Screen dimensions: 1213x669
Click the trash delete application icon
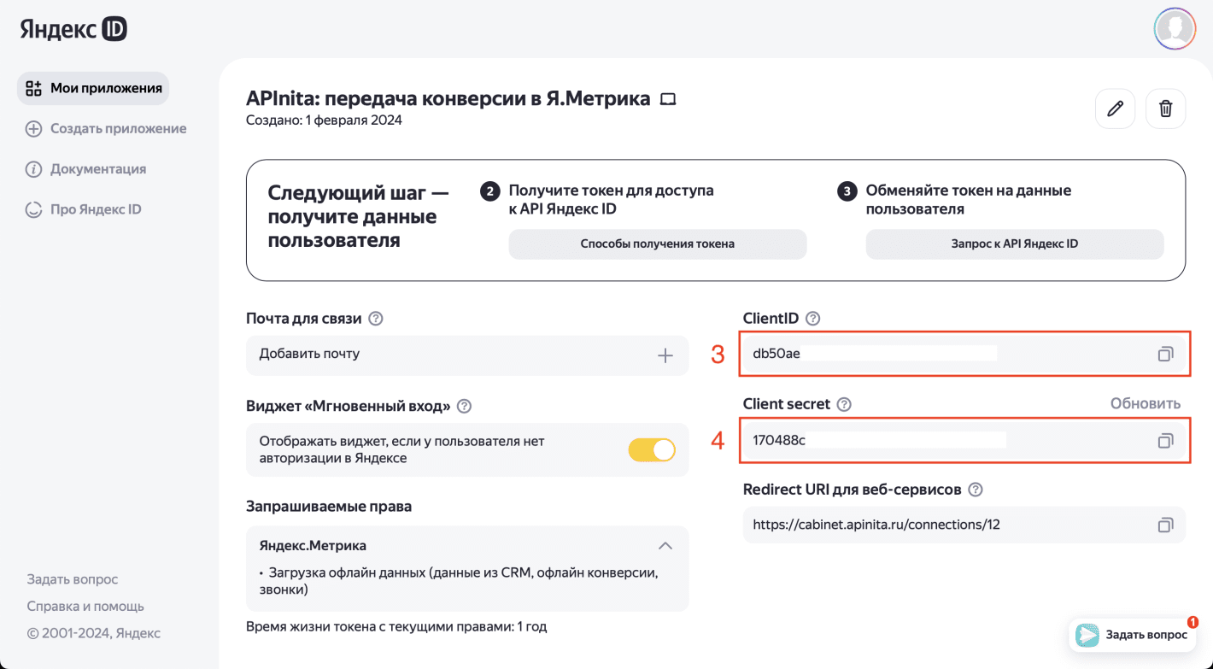point(1165,109)
